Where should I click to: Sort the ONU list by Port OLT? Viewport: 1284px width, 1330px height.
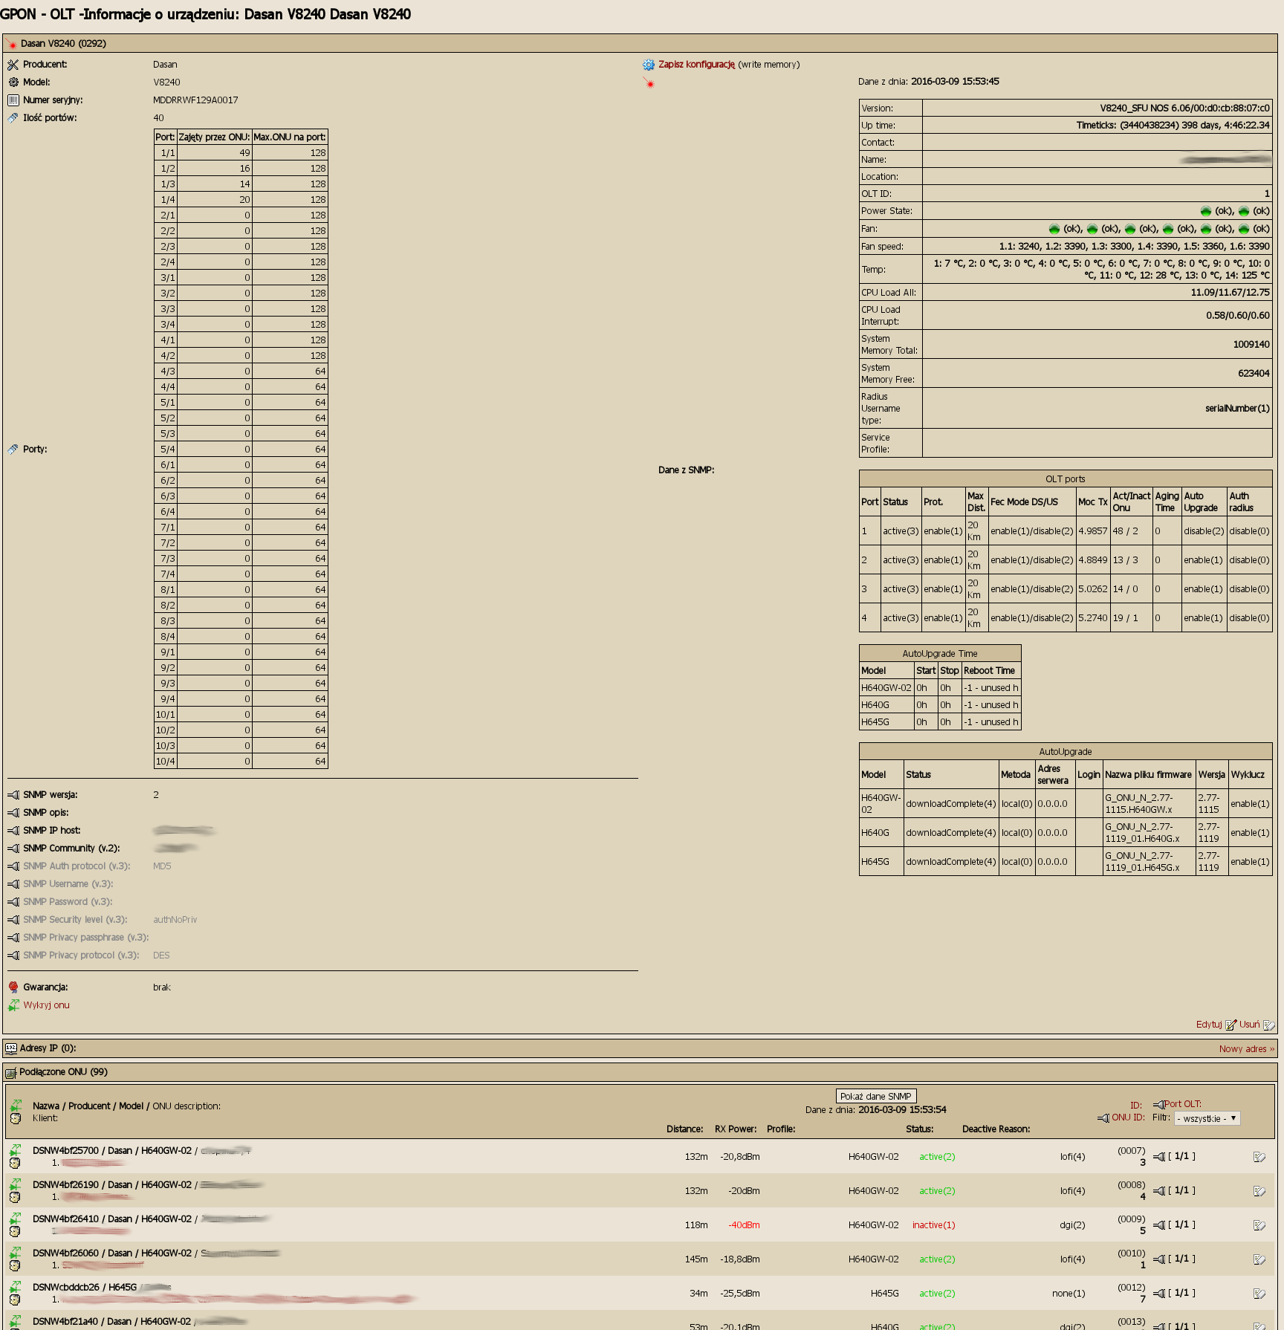tap(1183, 1104)
